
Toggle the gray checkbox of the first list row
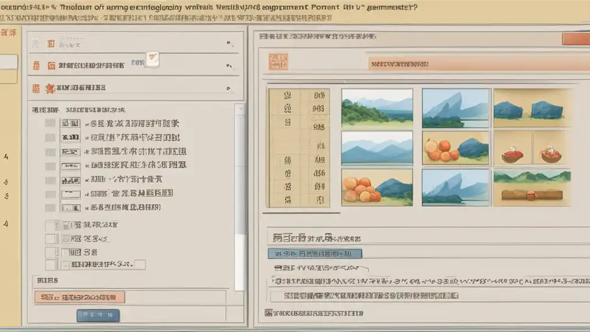click(x=50, y=123)
